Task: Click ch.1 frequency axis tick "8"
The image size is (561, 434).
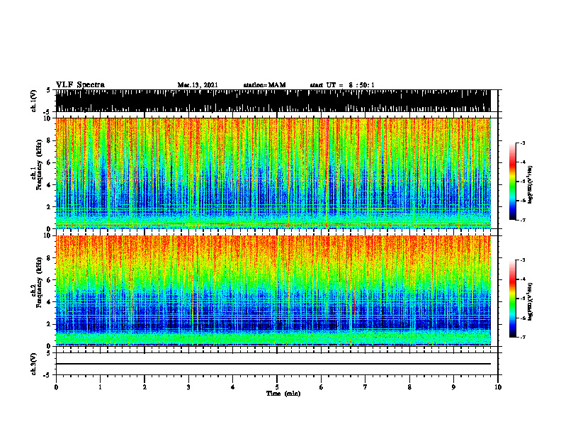Action: click(x=49, y=140)
